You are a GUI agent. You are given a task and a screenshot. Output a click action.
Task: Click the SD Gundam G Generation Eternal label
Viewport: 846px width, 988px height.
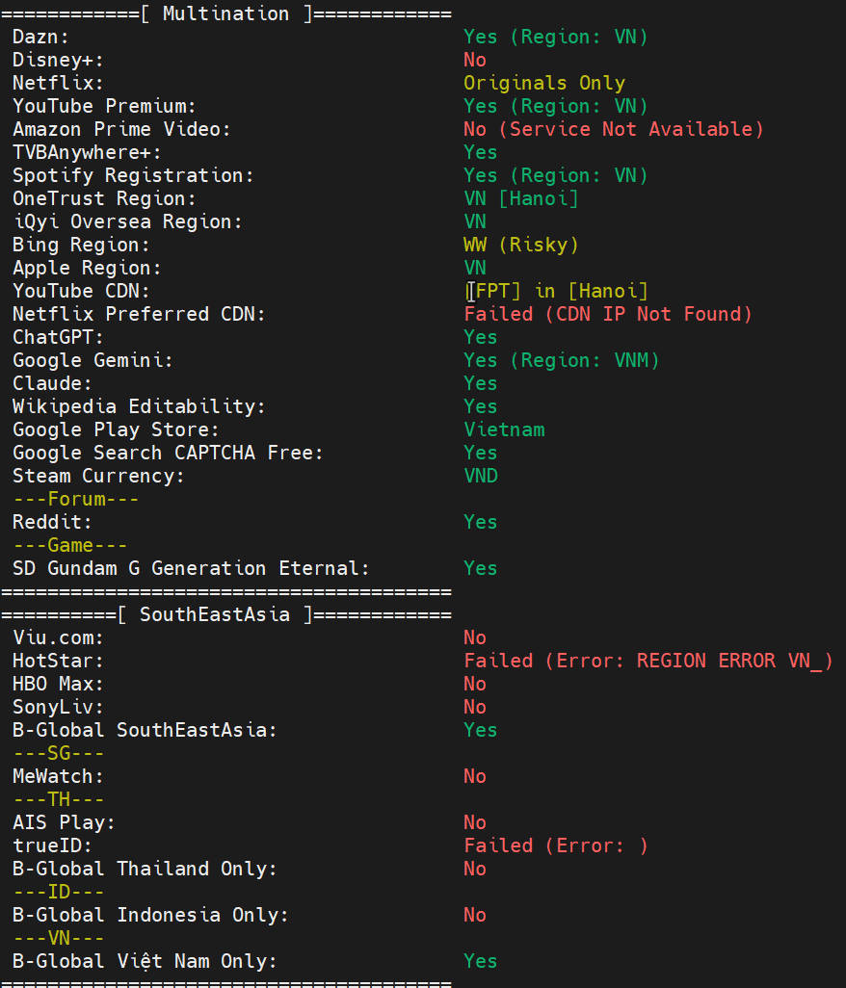[x=191, y=568]
